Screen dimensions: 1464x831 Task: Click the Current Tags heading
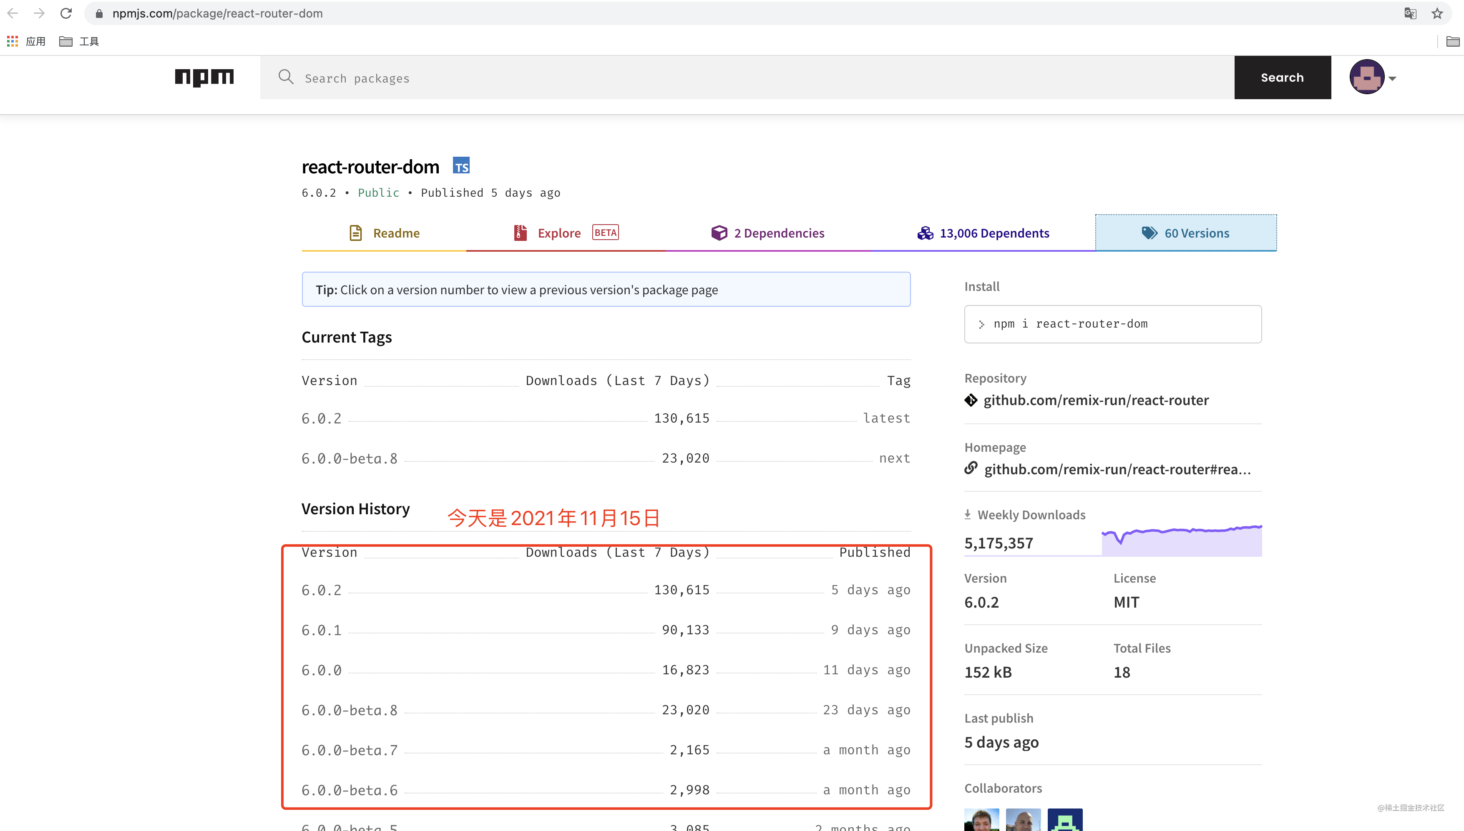click(x=347, y=337)
